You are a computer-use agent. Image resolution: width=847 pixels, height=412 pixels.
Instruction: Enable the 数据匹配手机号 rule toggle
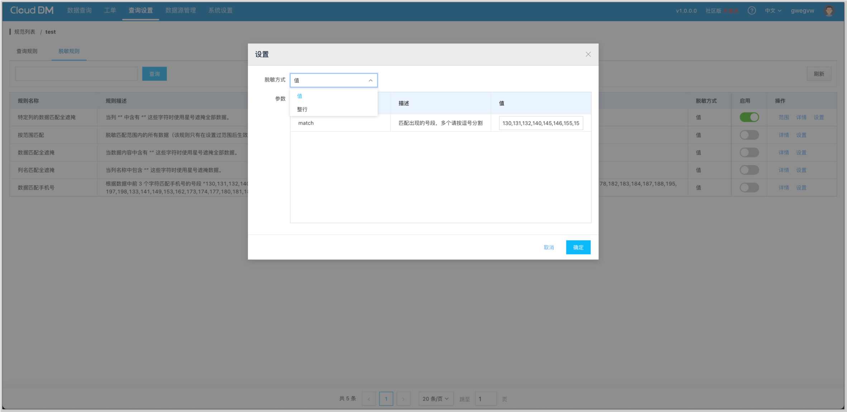tap(749, 188)
